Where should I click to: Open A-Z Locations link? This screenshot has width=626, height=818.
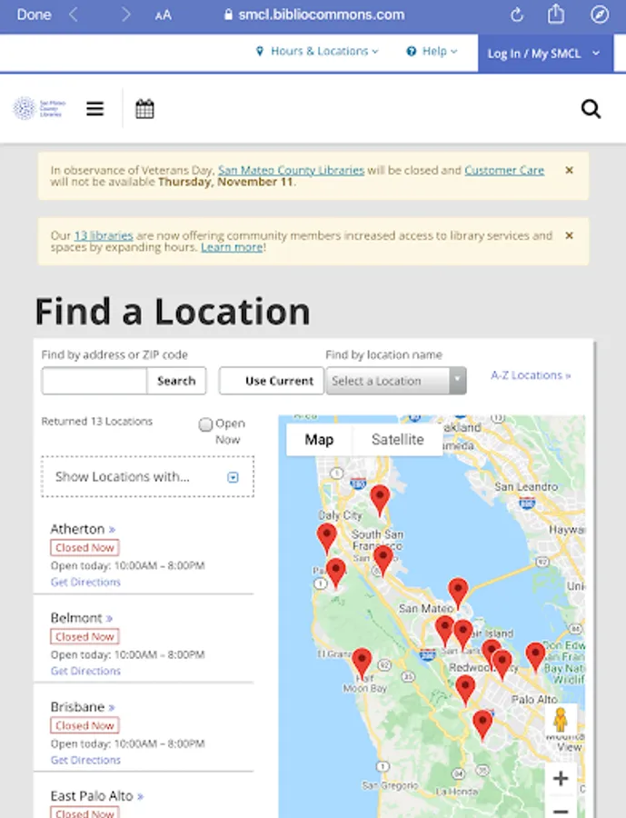(x=531, y=375)
